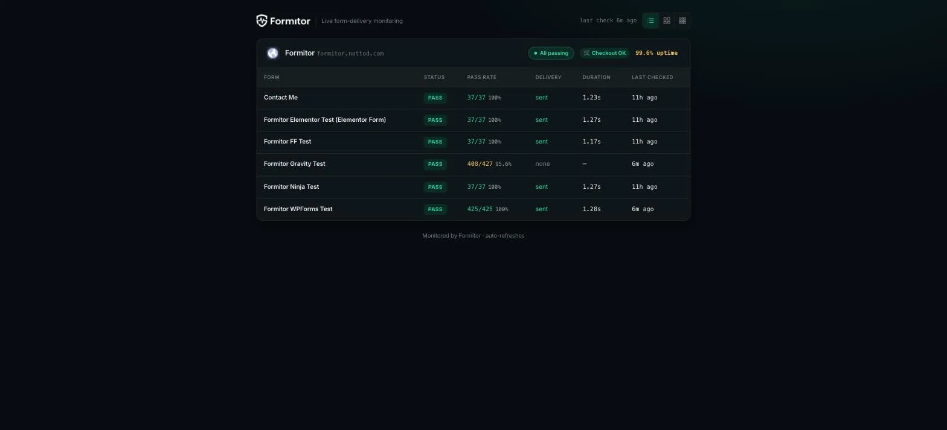Click the 99.6% uptime label
947x430 pixels.
point(656,53)
